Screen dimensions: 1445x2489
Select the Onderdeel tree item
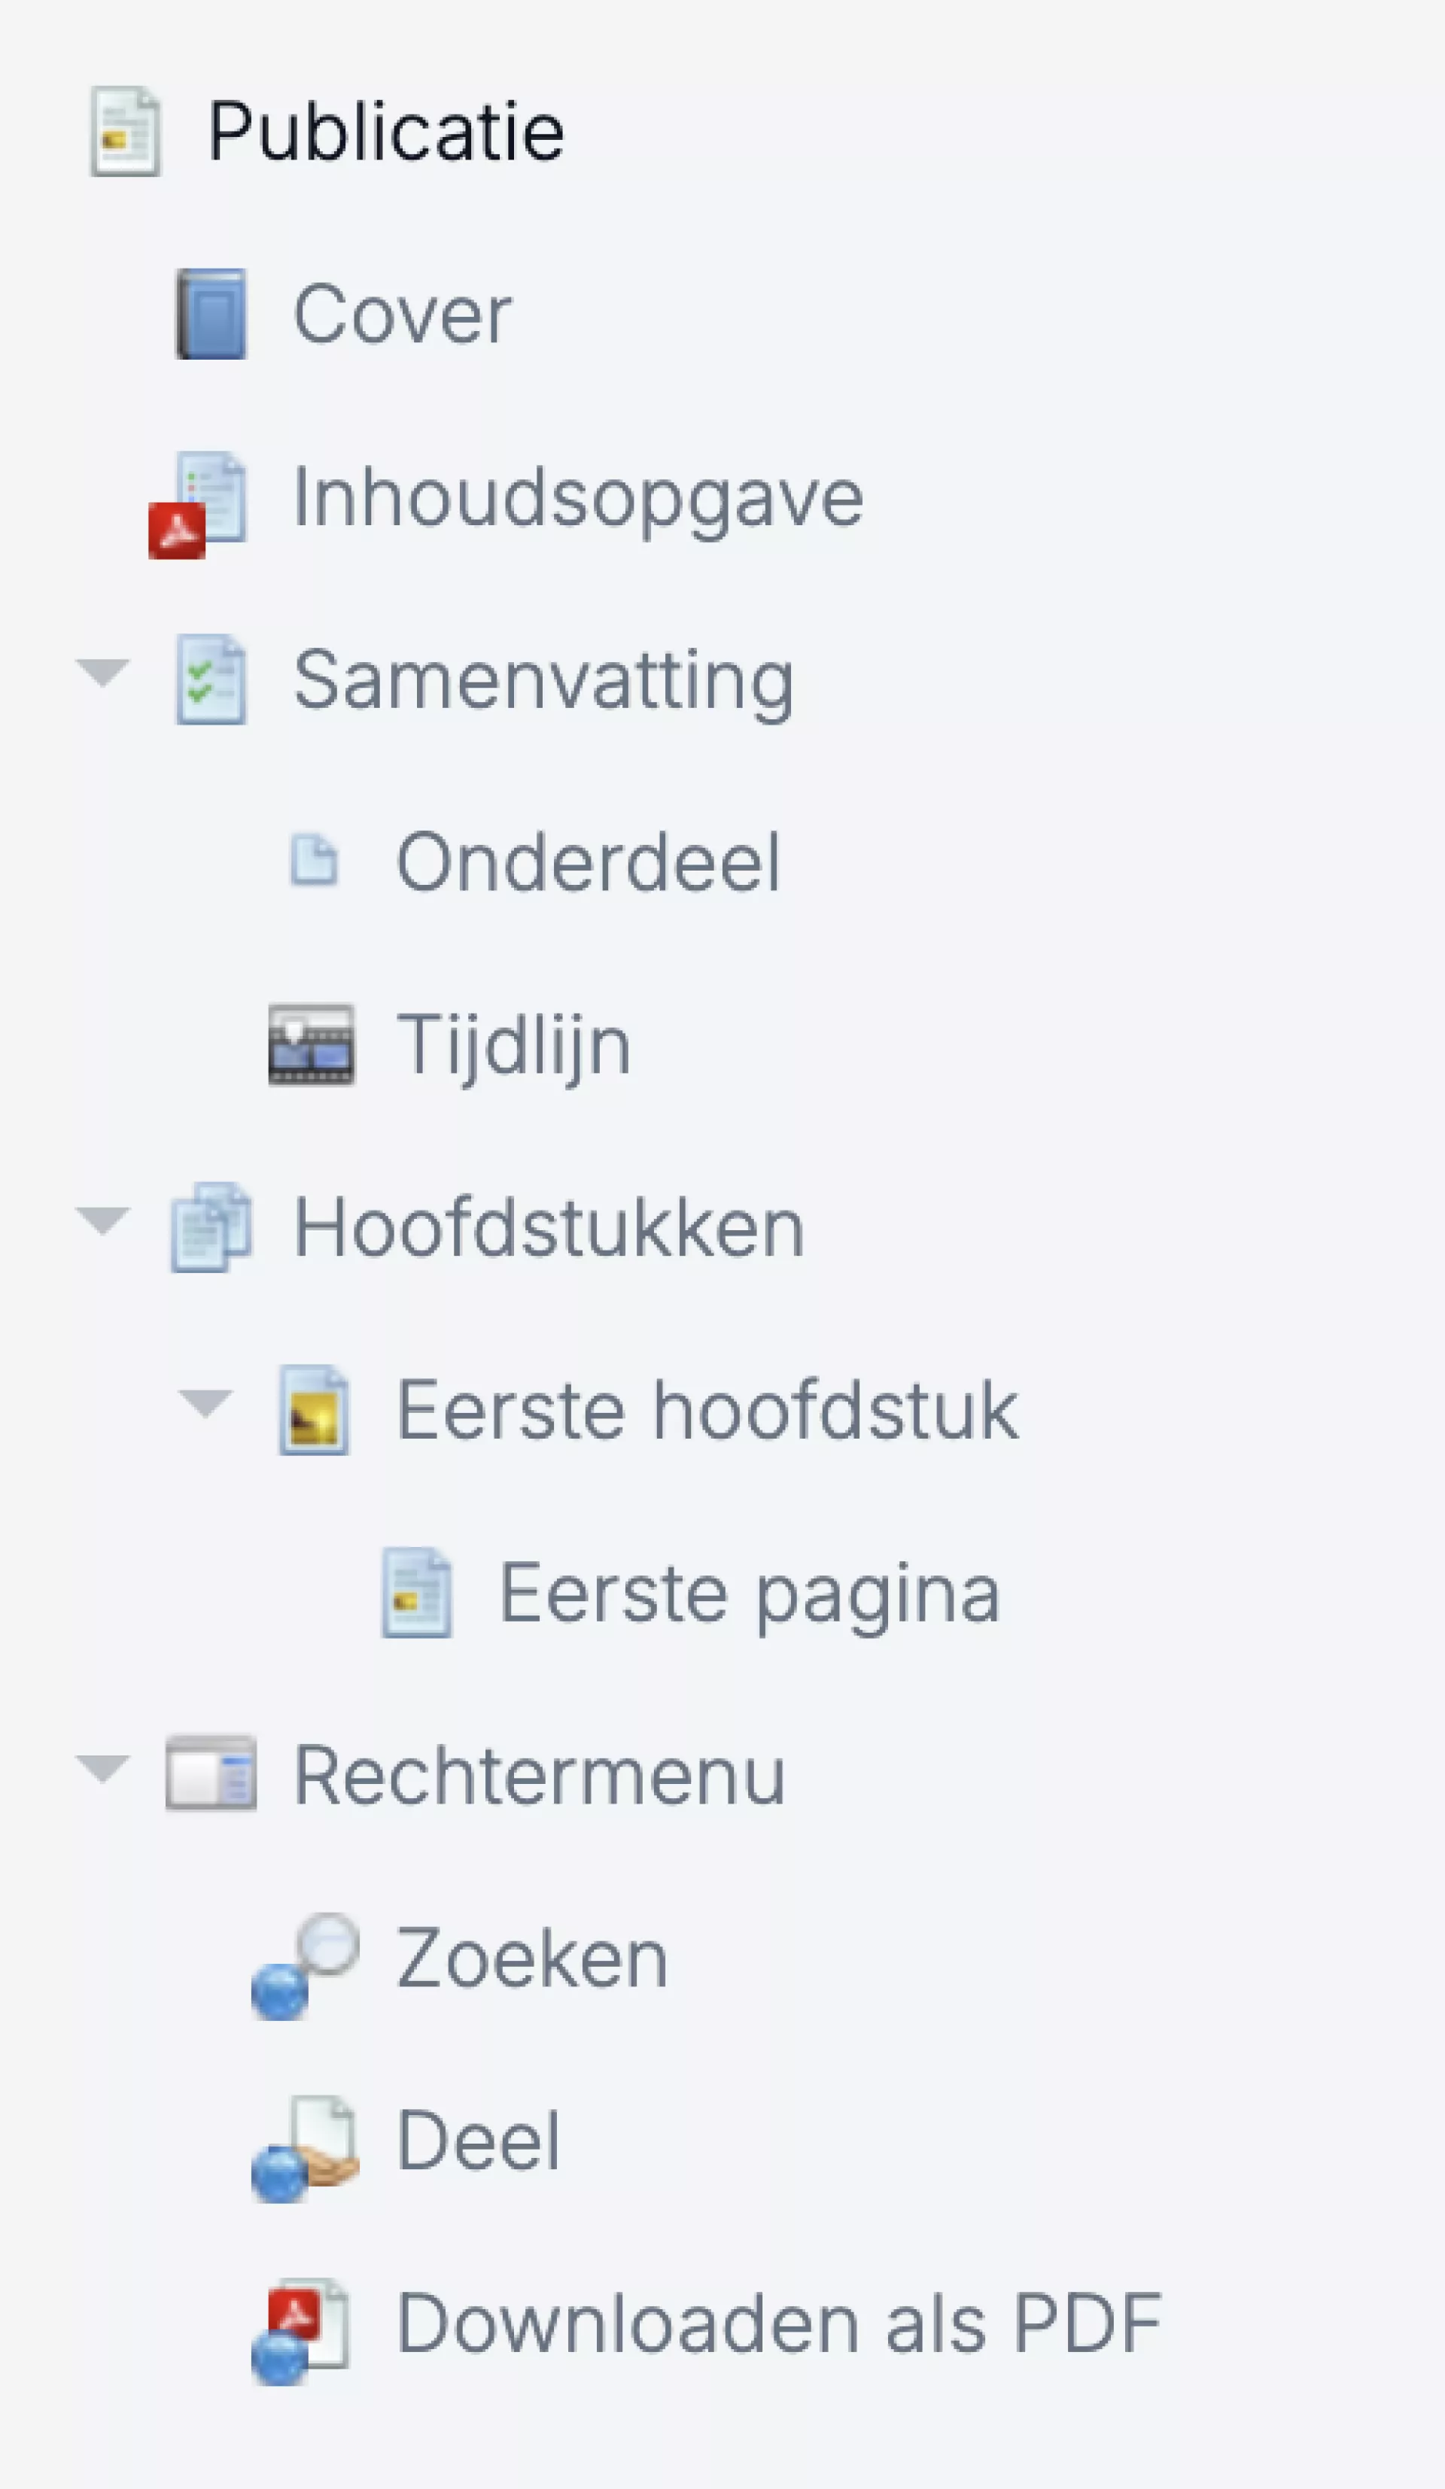click(588, 862)
